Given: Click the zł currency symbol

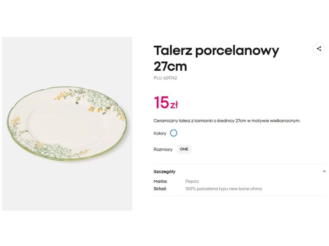Looking at the screenshot, I should pyautogui.click(x=174, y=105).
